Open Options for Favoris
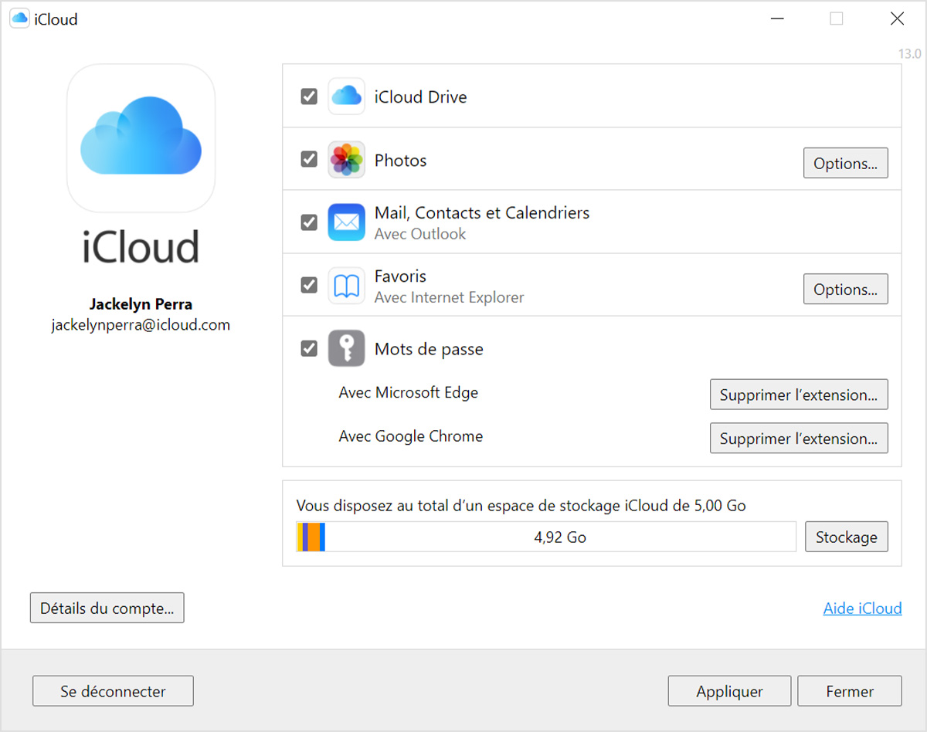This screenshot has height=732, width=927. click(x=846, y=289)
